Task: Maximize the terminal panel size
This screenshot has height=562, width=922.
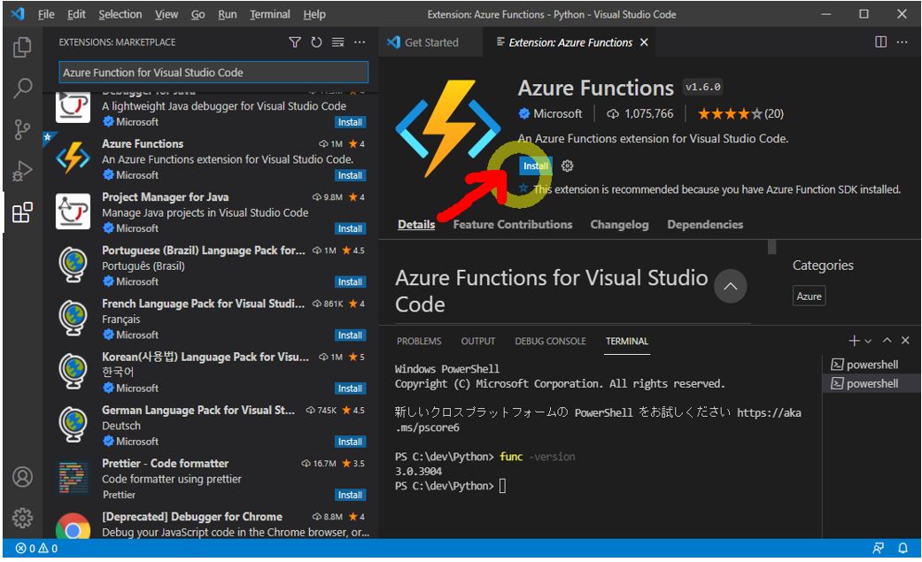Action: (887, 341)
